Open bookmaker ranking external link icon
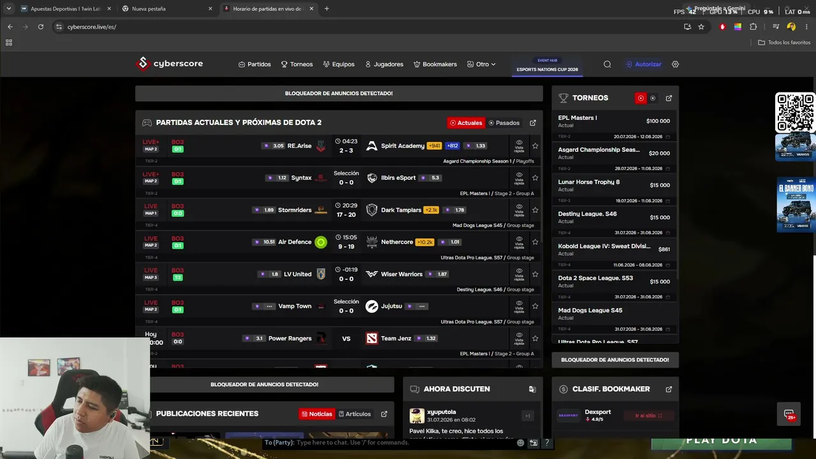 click(669, 389)
